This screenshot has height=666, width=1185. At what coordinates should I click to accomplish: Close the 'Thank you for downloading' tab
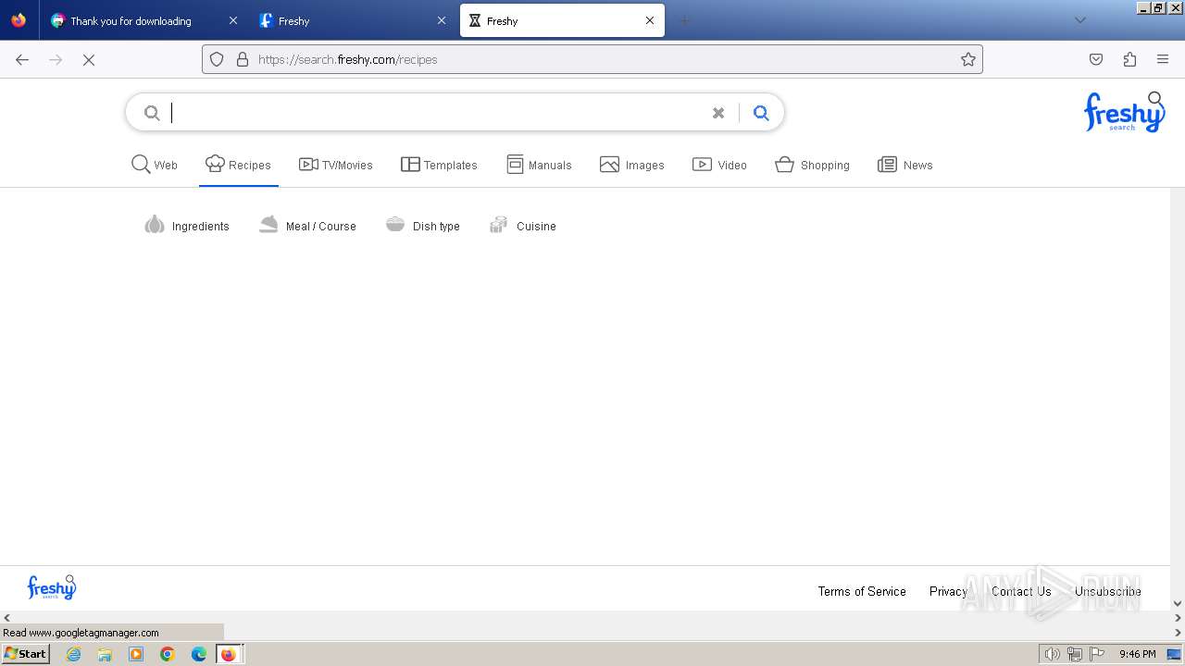[x=232, y=20]
